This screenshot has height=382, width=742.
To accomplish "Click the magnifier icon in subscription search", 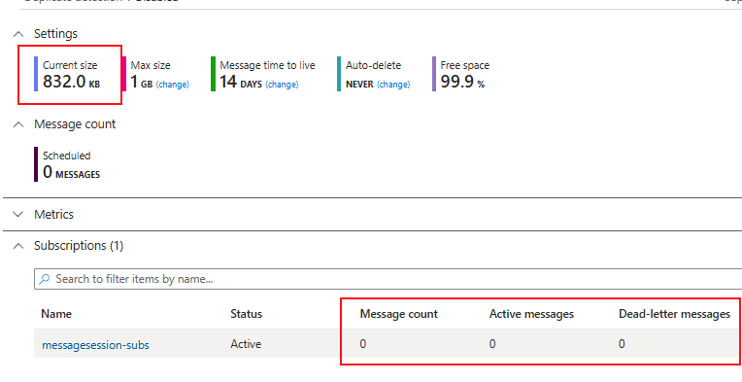I will 45,279.
